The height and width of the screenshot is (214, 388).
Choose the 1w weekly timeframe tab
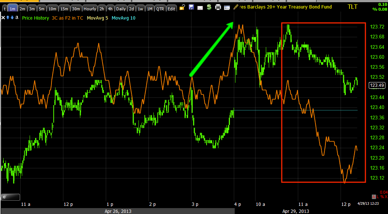(140, 9)
